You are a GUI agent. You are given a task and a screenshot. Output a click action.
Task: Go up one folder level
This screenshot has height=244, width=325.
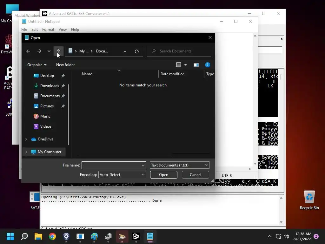tap(58, 51)
